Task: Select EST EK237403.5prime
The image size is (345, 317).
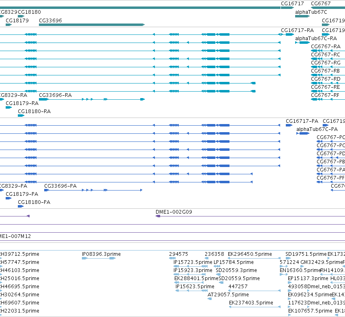Action: click(x=251, y=303)
